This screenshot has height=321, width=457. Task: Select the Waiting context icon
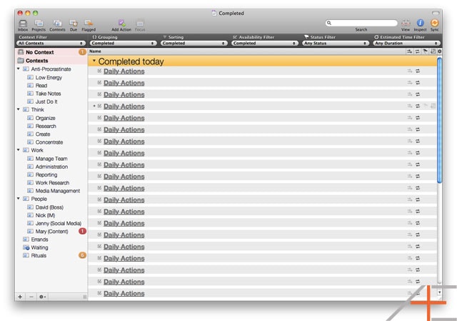click(26, 247)
